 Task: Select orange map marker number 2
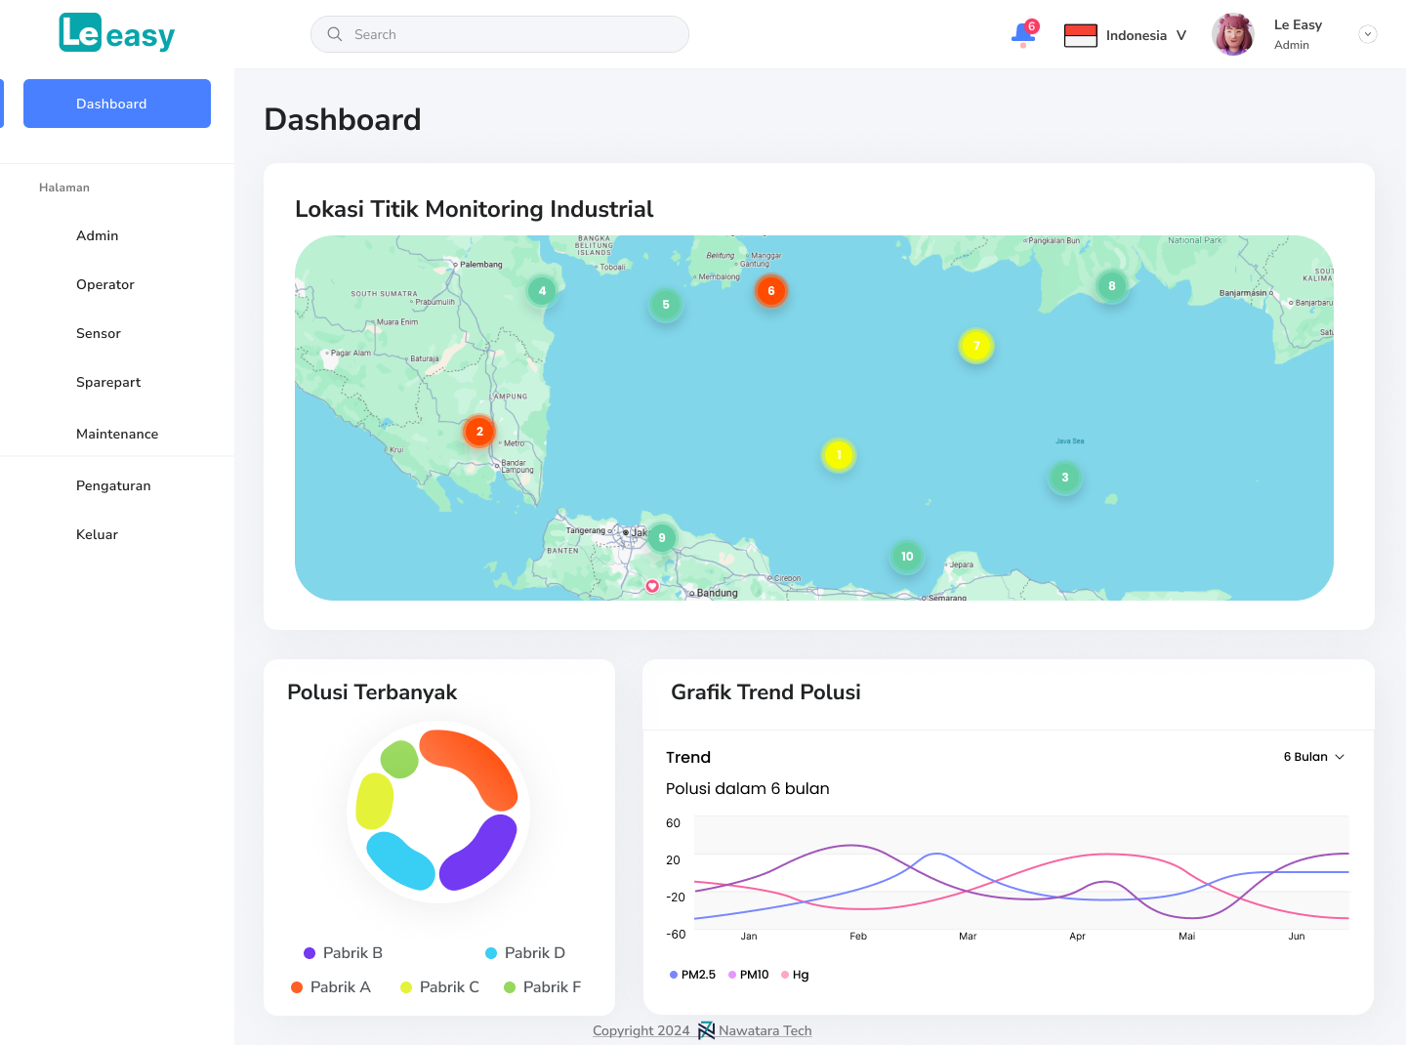click(479, 431)
